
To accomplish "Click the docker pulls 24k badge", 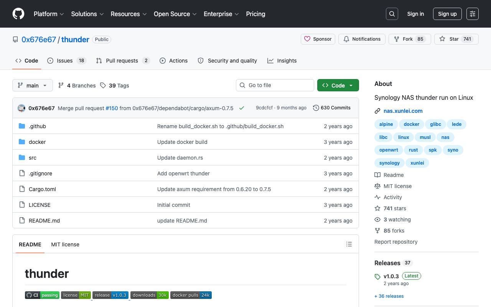I will click(x=191, y=295).
